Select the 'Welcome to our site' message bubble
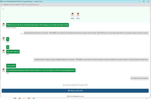Screen dimensions: 152x101 click(x=37, y=25)
